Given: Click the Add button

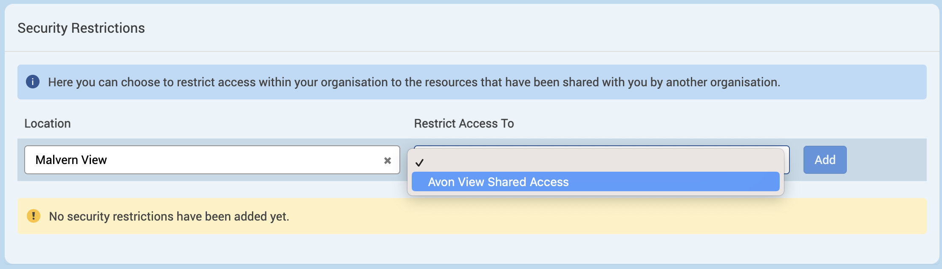Looking at the screenshot, I should click(x=825, y=160).
